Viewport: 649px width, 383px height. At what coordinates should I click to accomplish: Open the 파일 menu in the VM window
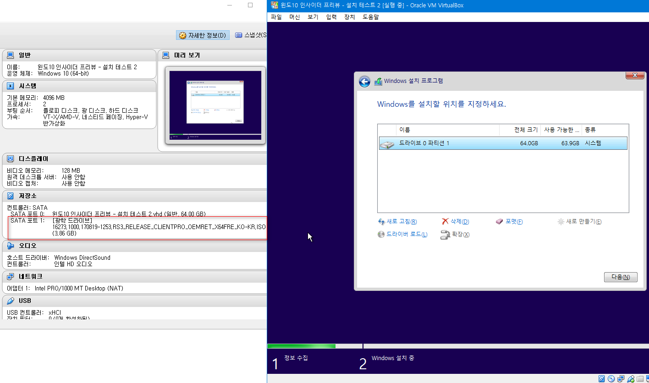276,17
